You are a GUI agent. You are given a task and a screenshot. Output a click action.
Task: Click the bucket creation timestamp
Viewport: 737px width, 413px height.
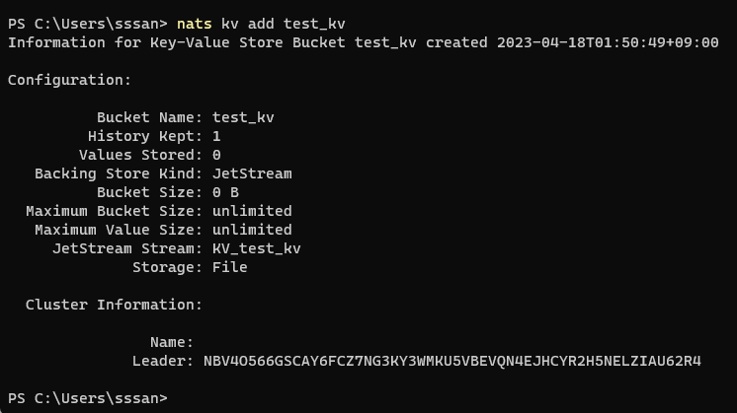(608, 42)
